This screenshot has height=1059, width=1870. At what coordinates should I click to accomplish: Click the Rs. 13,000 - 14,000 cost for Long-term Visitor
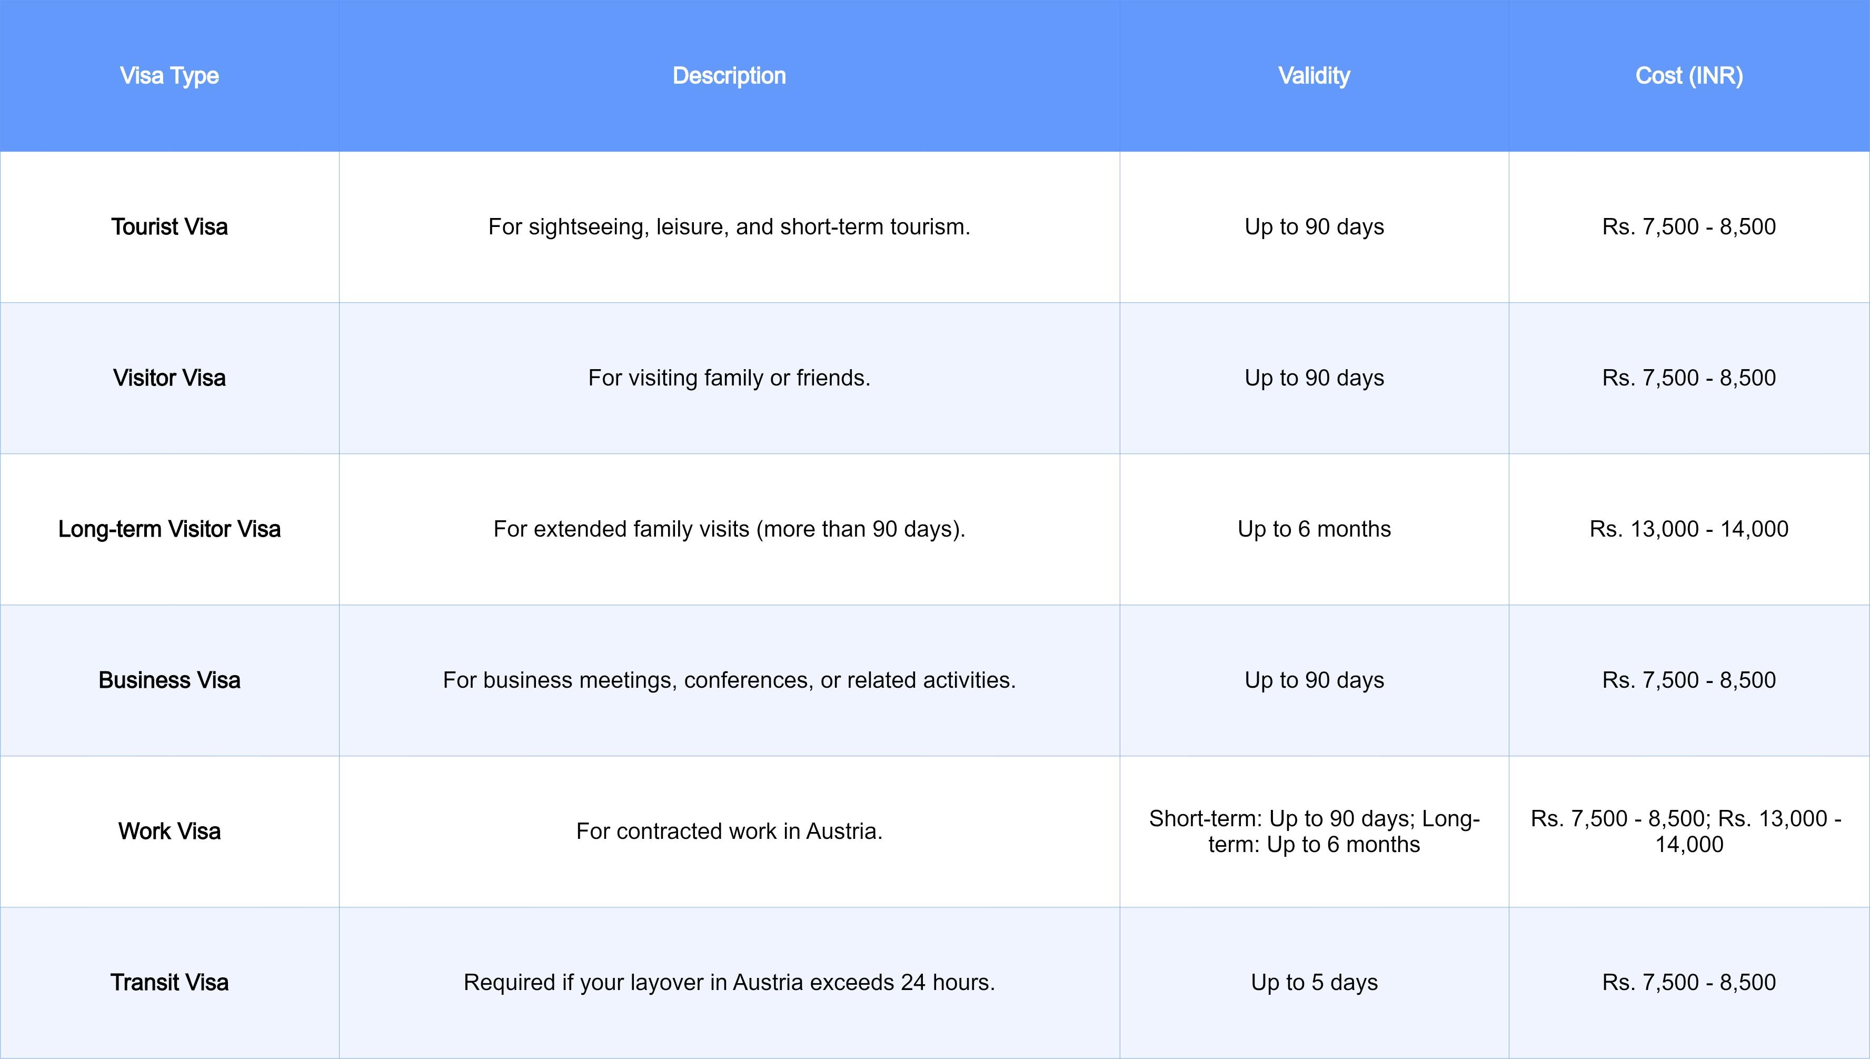coord(1689,530)
